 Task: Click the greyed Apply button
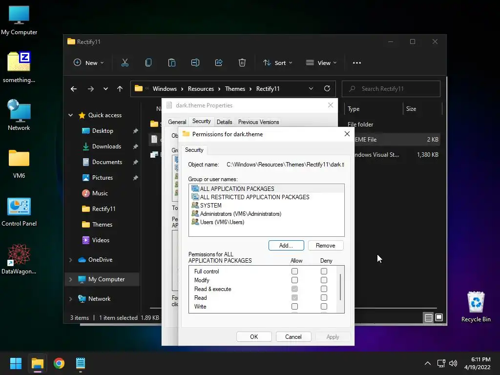pyautogui.click(x=333, y=337)
